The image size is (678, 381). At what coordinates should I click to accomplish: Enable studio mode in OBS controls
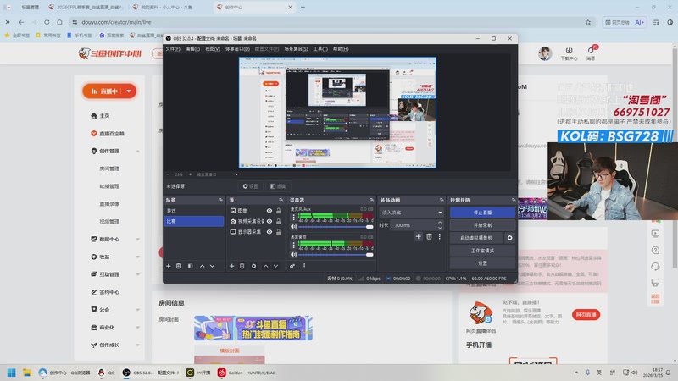[482, 251]
